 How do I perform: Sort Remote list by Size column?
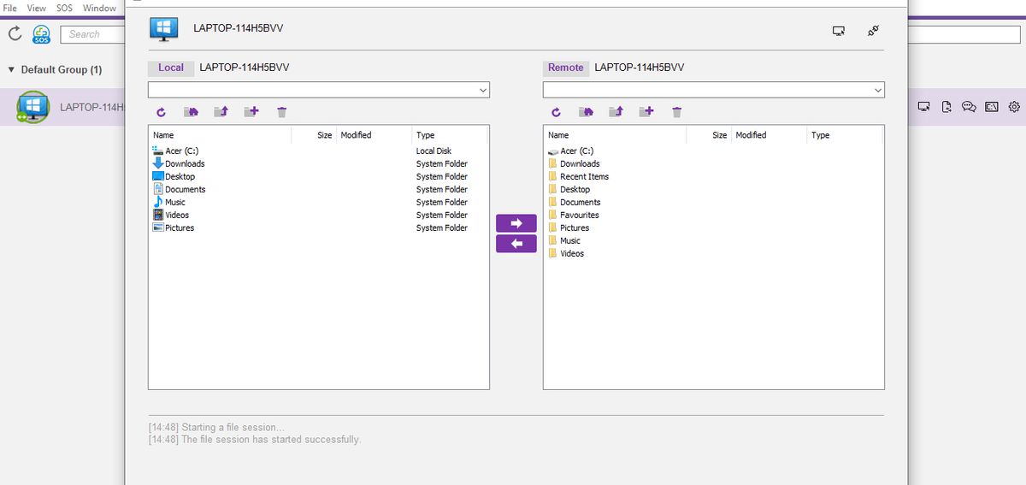point(709,135)
